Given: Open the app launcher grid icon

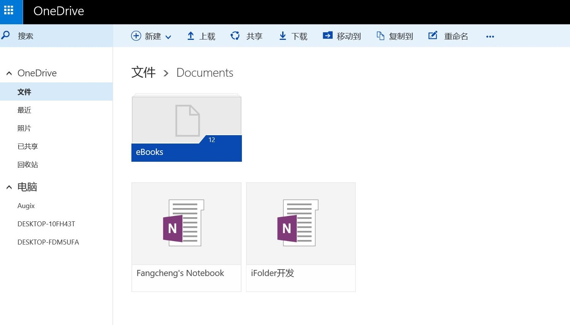Looking at the screenshot, I should pyautogui.click(x=9, y=10).
